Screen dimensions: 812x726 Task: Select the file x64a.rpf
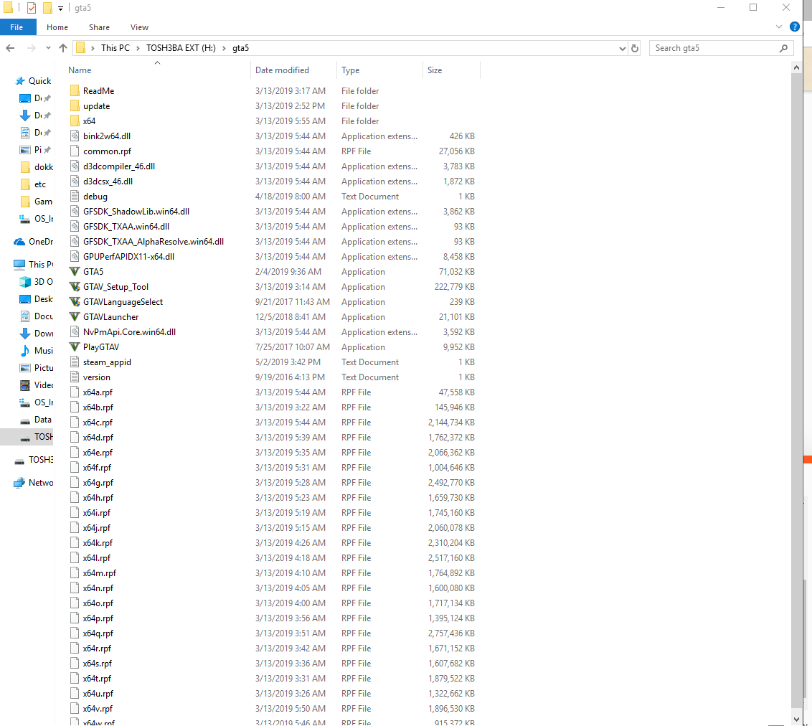98,392
